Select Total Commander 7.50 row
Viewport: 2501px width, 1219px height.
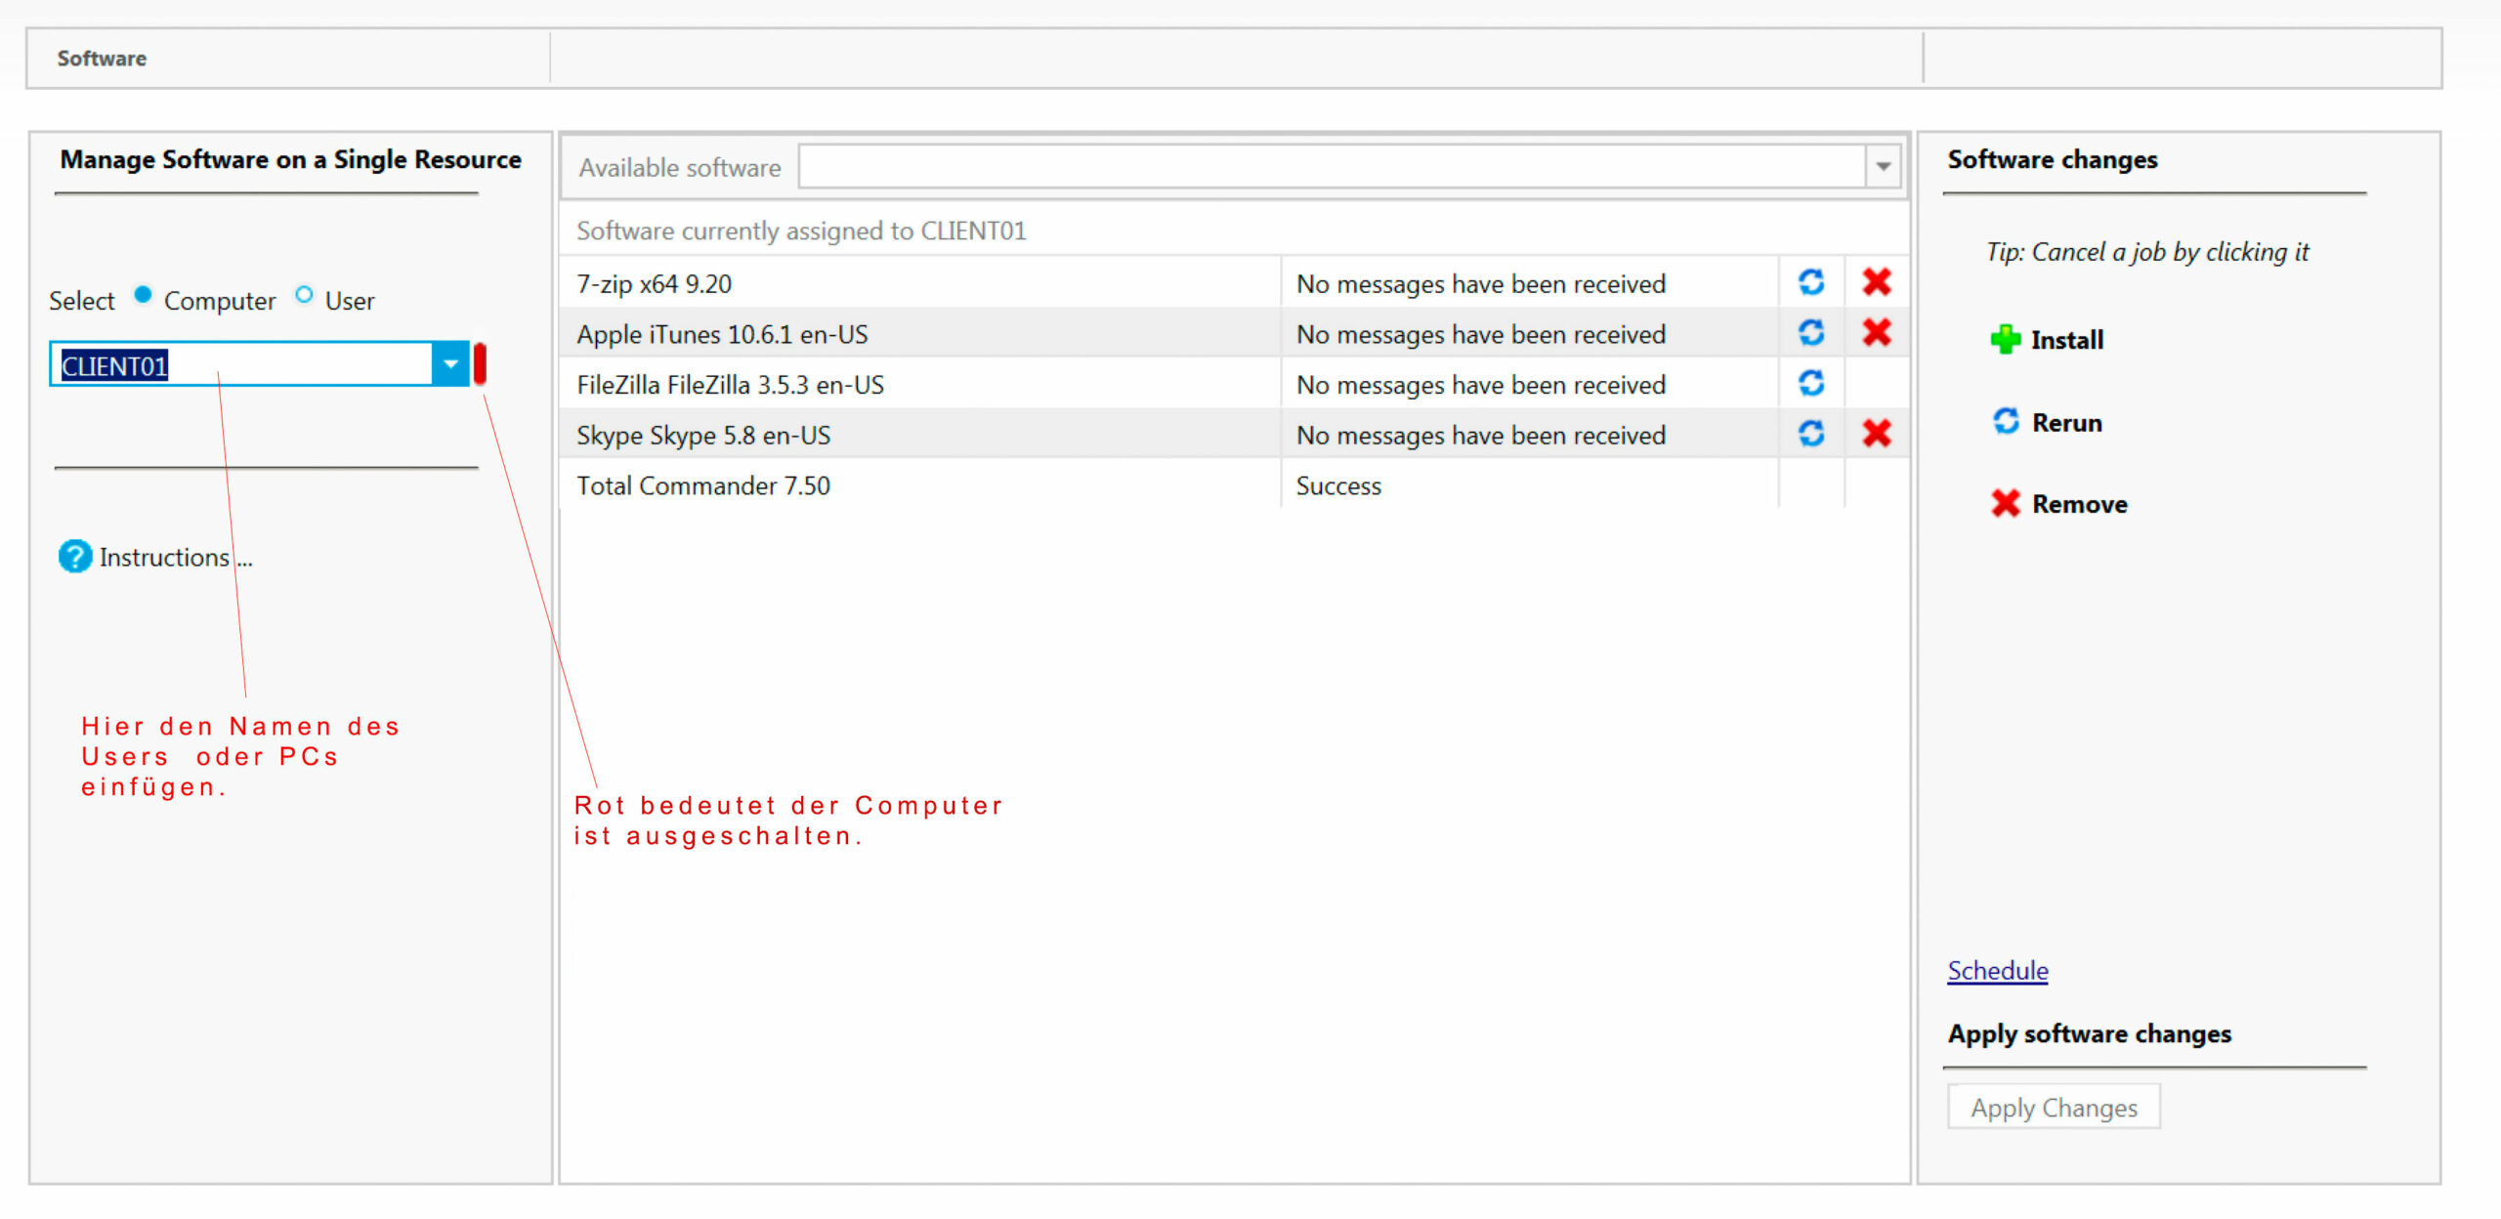point(1234,485)
